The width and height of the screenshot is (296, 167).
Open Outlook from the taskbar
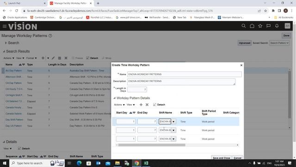[98, 163]
